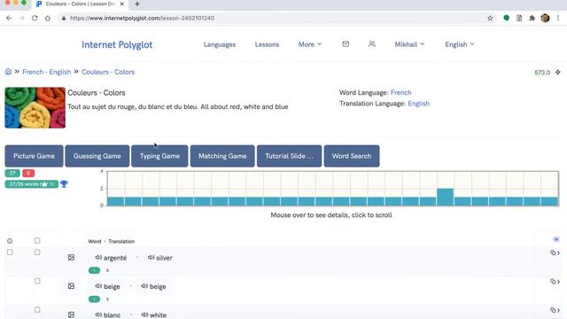The width and height of the screenshot is (567, 319).
Task: Play audio for English word silver
Action: [x=151, y=258]
